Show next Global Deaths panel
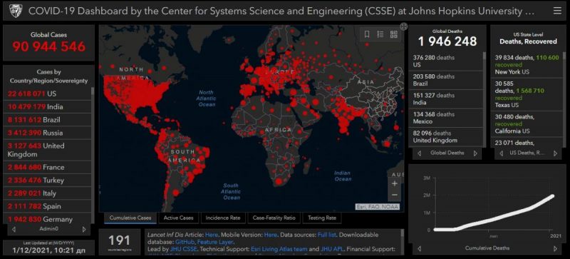 click(475, 153)
